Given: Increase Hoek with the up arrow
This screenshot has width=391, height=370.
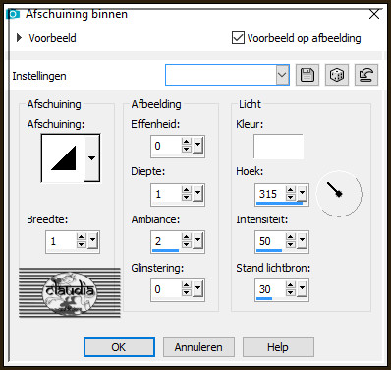Looking at the screenshot, I should coord(291,190).
